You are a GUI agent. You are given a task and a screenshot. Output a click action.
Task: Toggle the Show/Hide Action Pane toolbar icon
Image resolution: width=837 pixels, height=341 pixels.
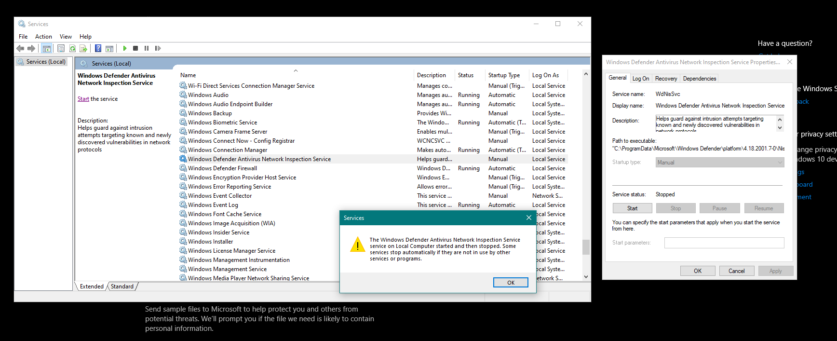pos(109,48)
